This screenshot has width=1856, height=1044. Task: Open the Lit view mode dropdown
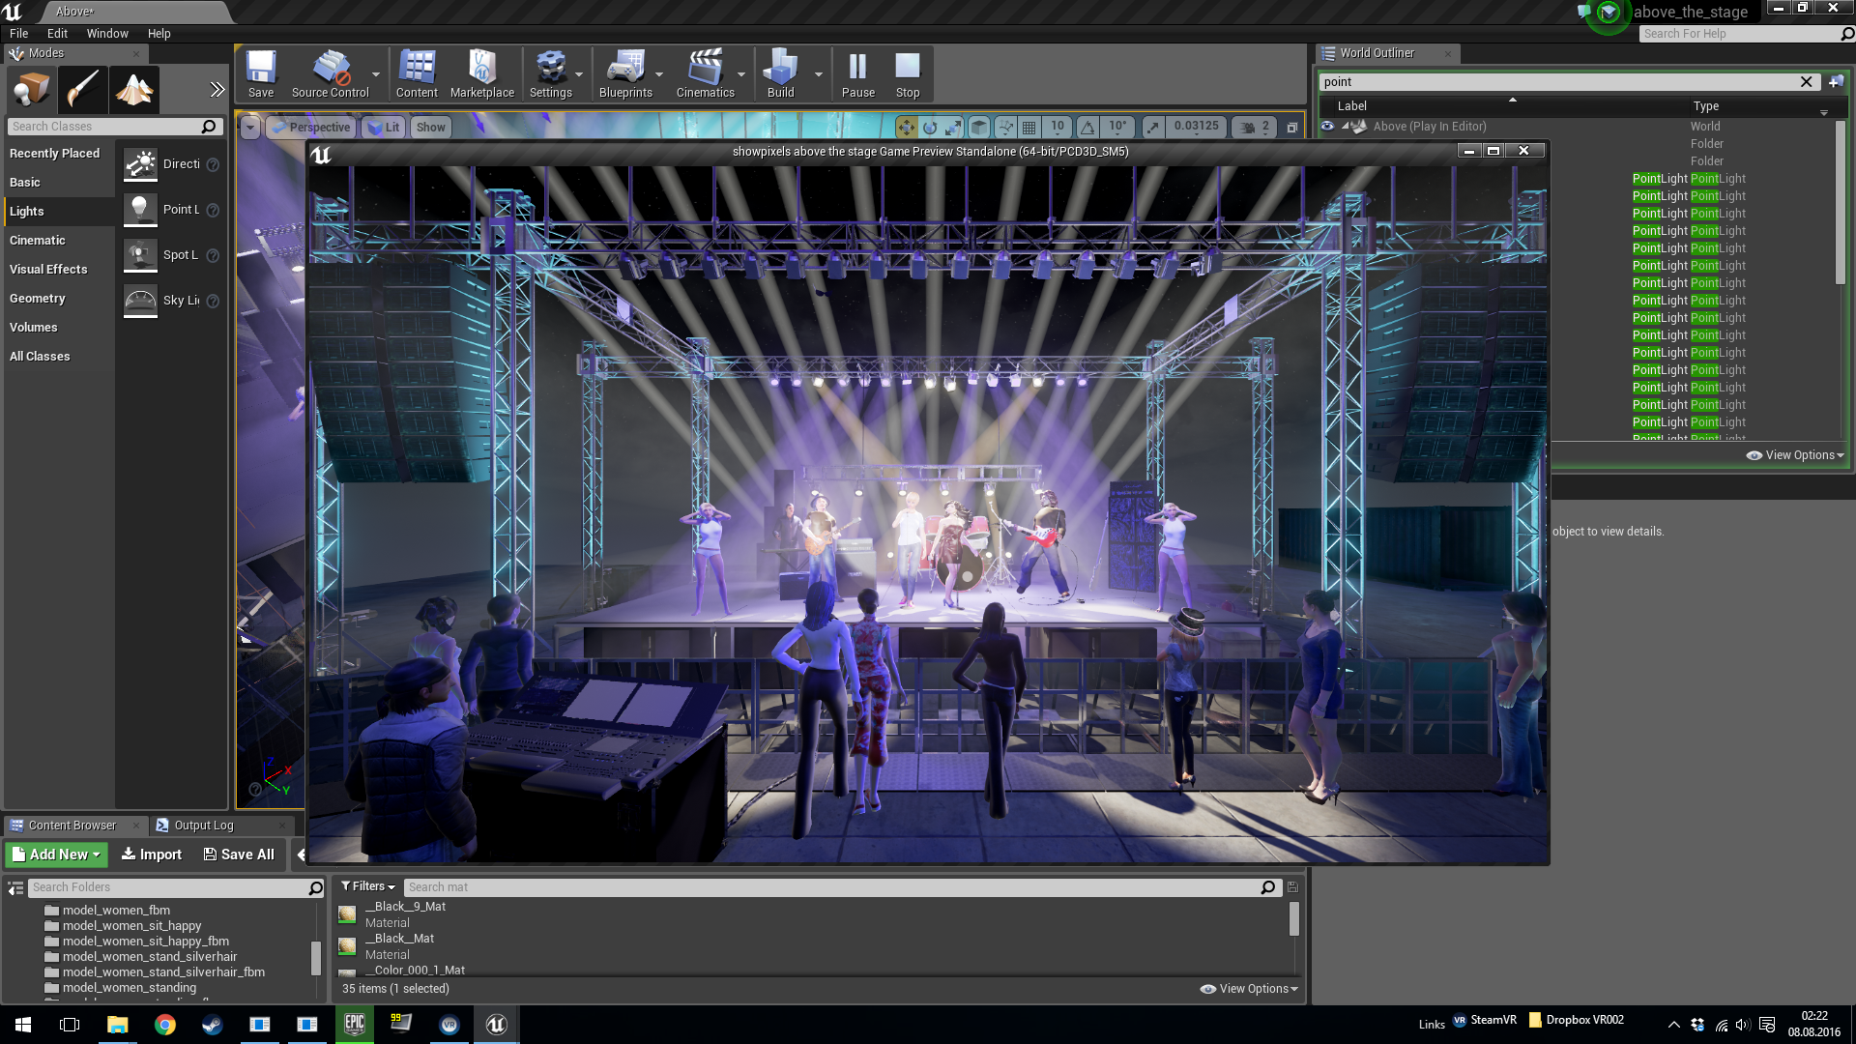(x=385, y=128)
